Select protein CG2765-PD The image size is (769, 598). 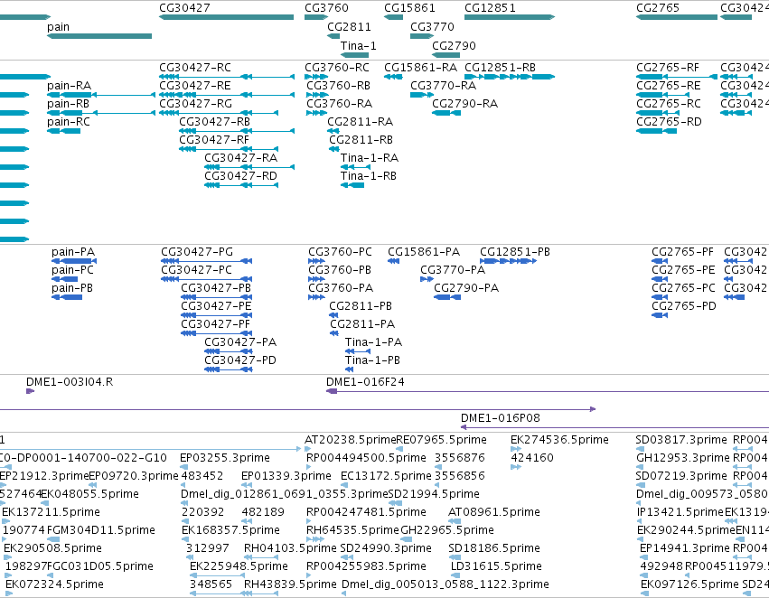click(660, 315)
